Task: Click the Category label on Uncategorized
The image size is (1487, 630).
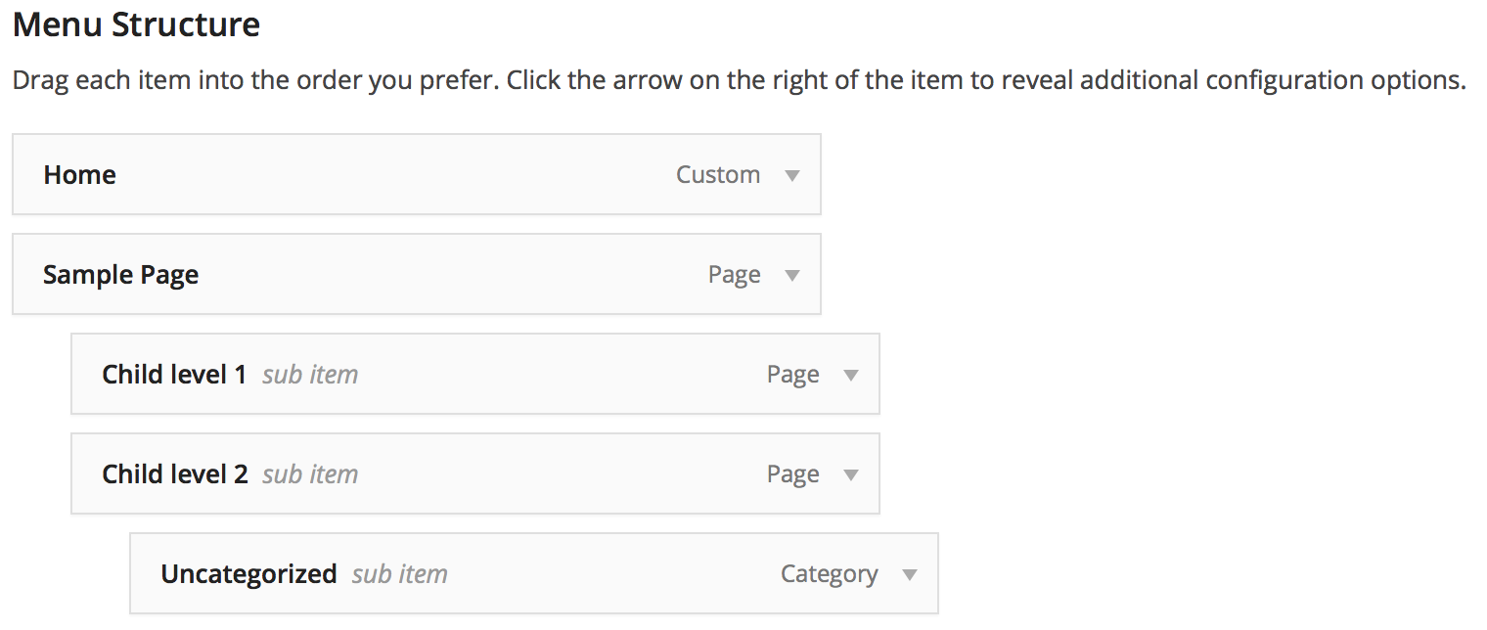Action: pos(830,574)
